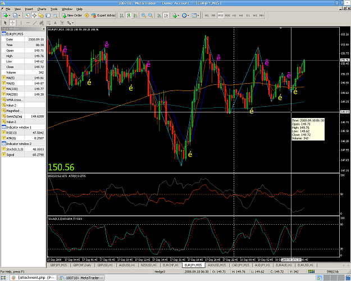Select the D1 timeframe button
This screenshot has height=281, width=351.
coord(248,16)
